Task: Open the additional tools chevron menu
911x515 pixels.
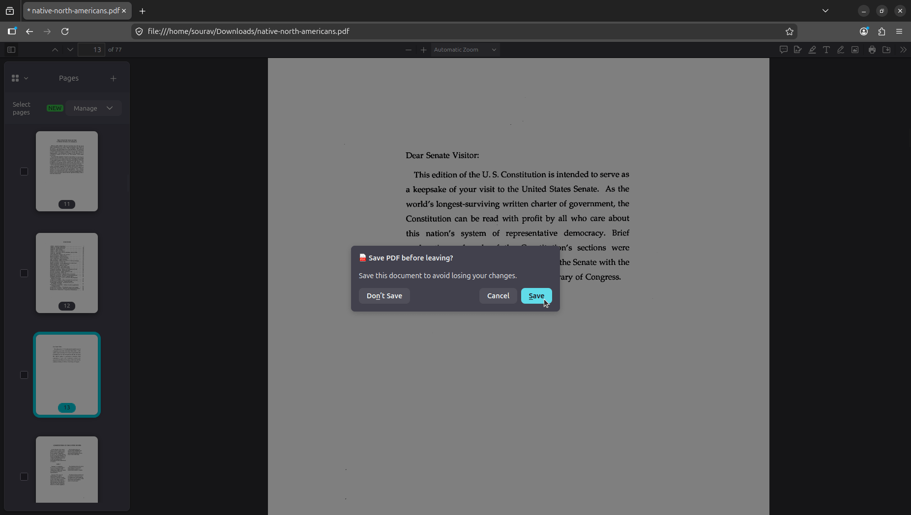Action: point(903,50)
